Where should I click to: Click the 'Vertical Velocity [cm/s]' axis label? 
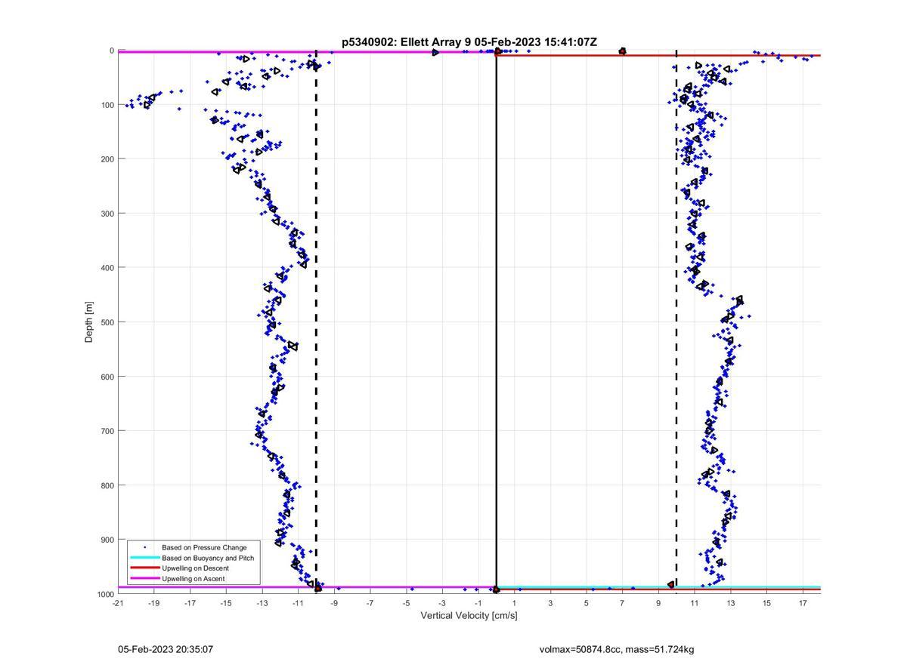click(469, 616)
